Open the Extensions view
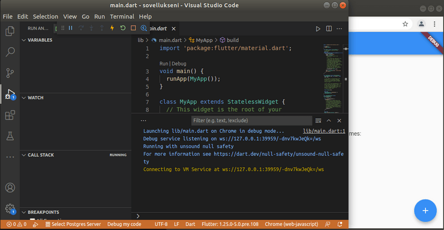Image resolution: width=444 pixels, height=230 pixels. [x=10, y=116]
